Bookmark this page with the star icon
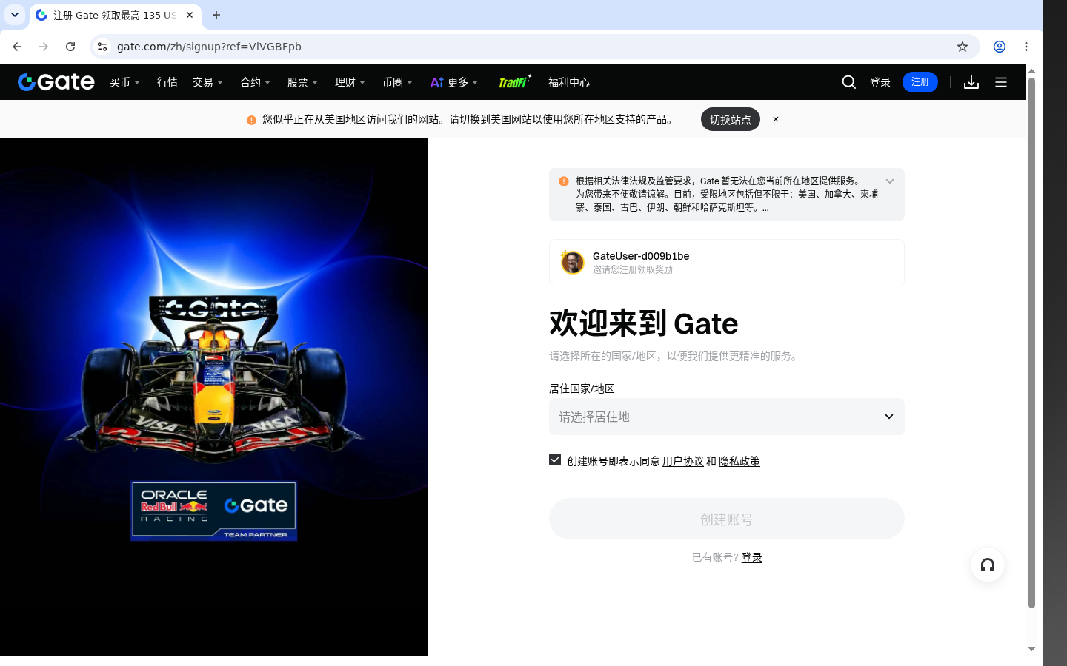Viewport: 1067px width, 666px height. pyautogui.click(x=963, y=47)
